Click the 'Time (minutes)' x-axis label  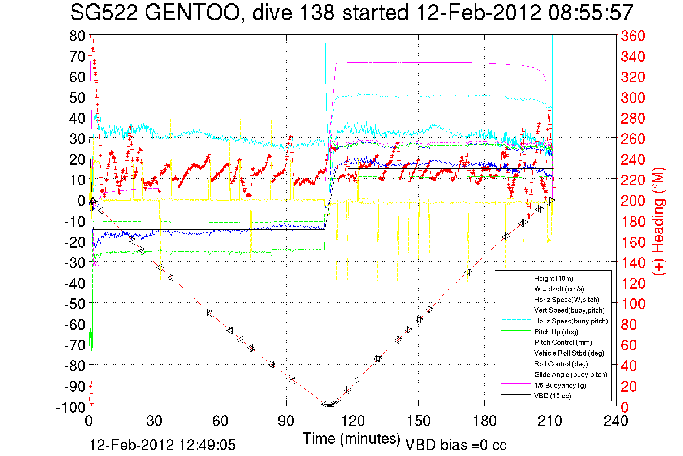(x=351, y=439)
